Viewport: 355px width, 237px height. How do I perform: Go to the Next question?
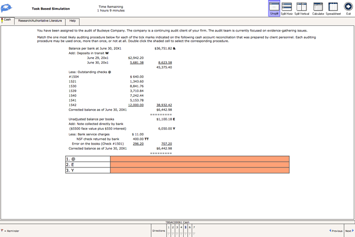coord(349,231)
